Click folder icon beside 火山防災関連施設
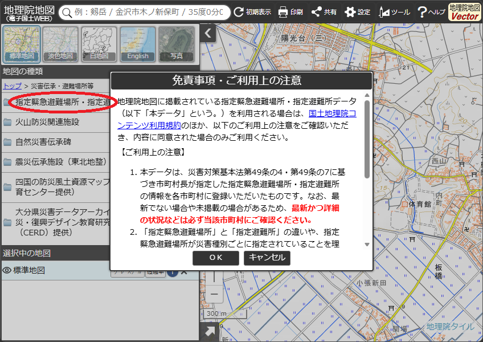The height and width of the screenshot is (342, 483). click(x=7, y=123)
